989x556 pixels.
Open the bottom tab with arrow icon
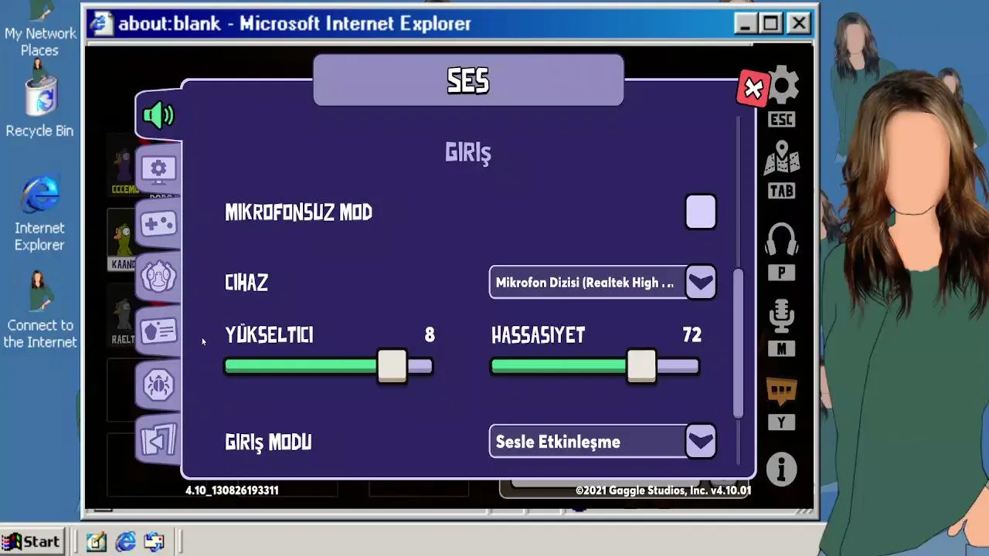click(158, 439)
